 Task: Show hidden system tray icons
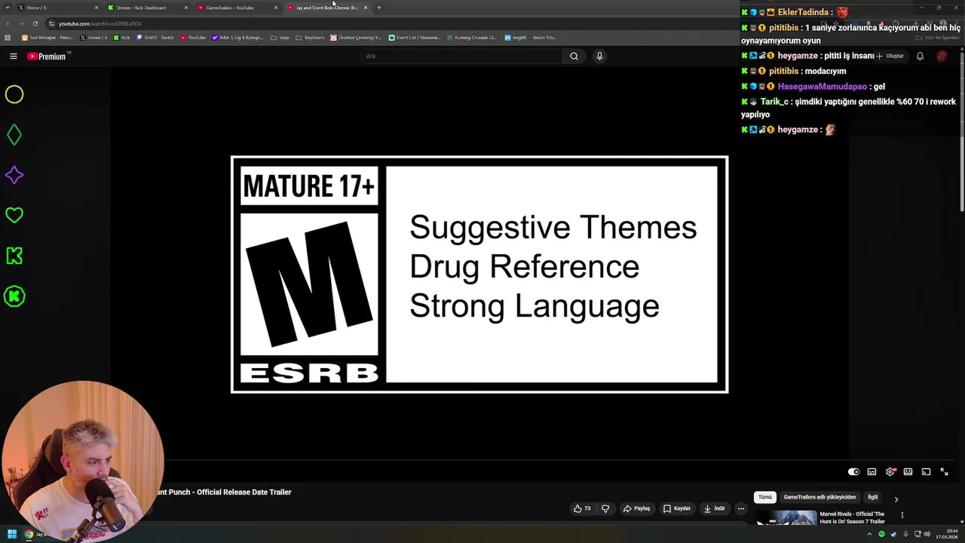tap(869, 535)
